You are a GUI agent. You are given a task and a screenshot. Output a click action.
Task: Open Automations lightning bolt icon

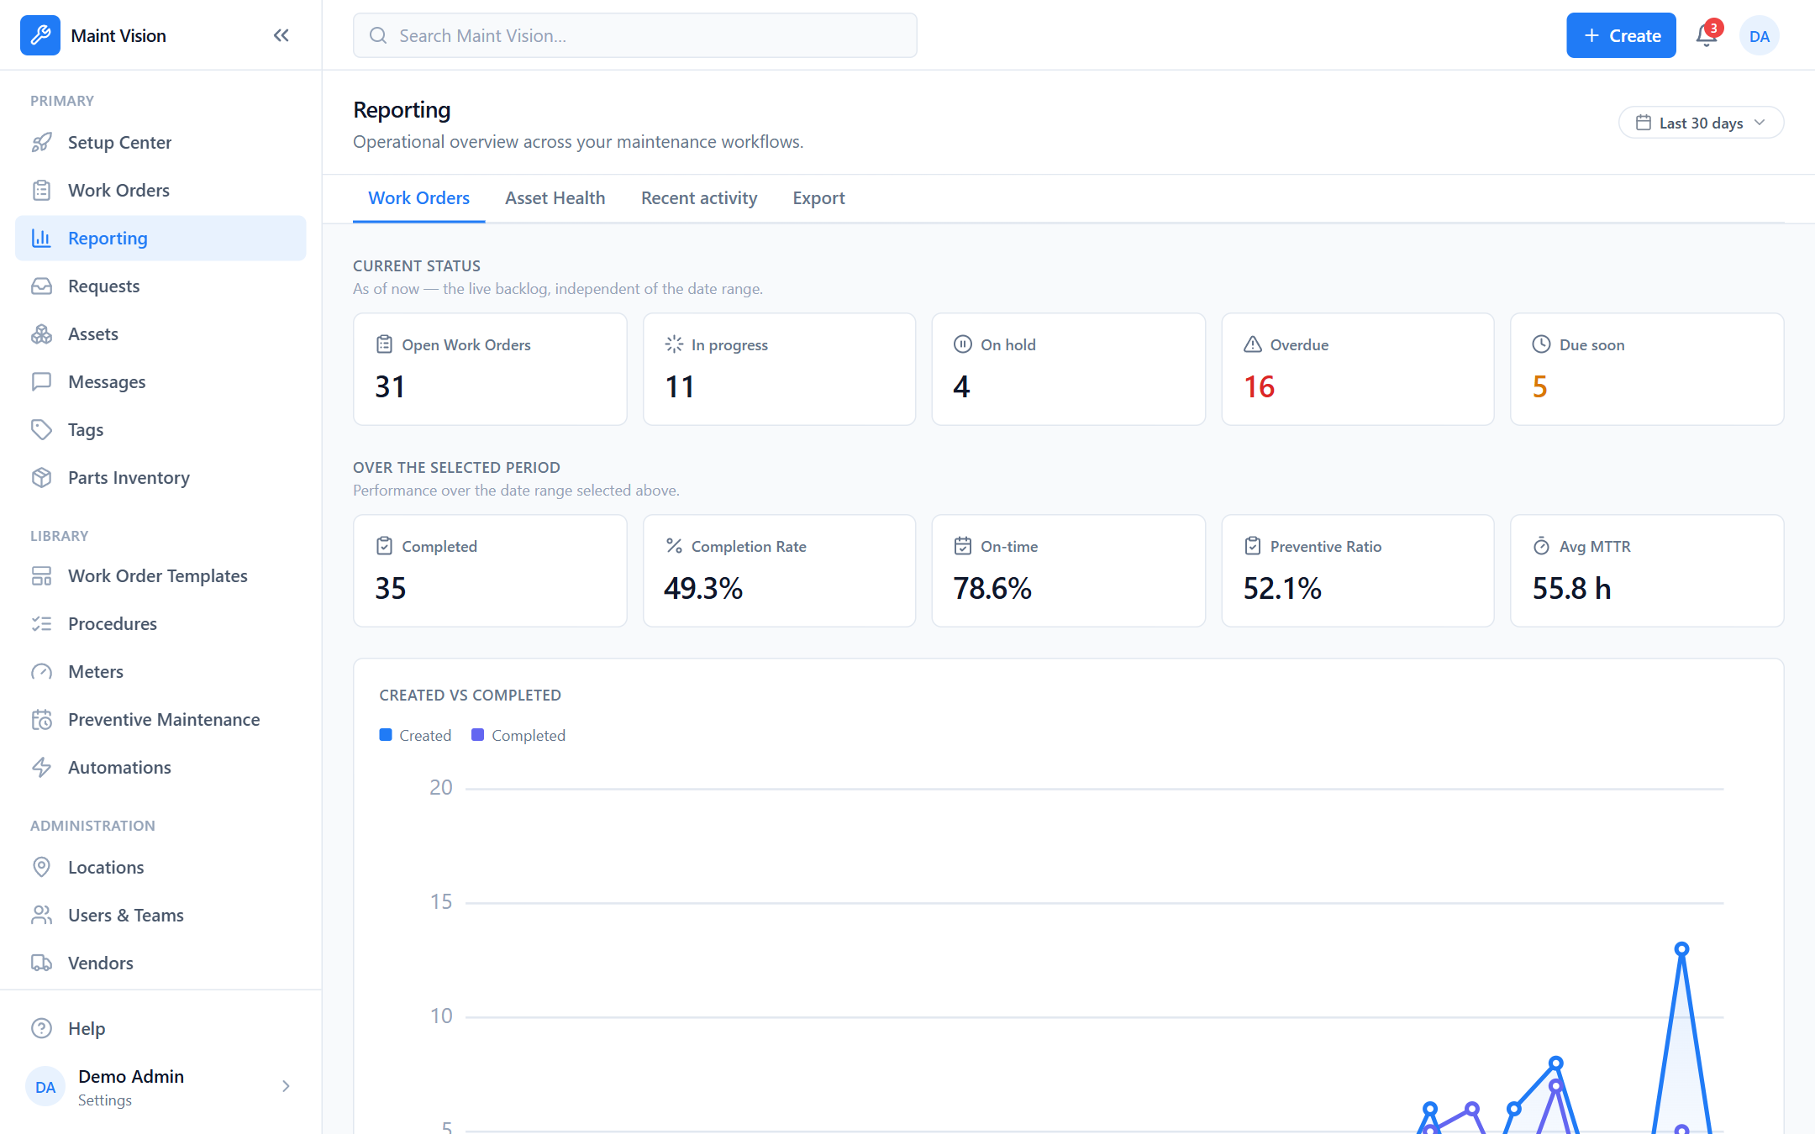pyautogui.click(x=41, y=768)
